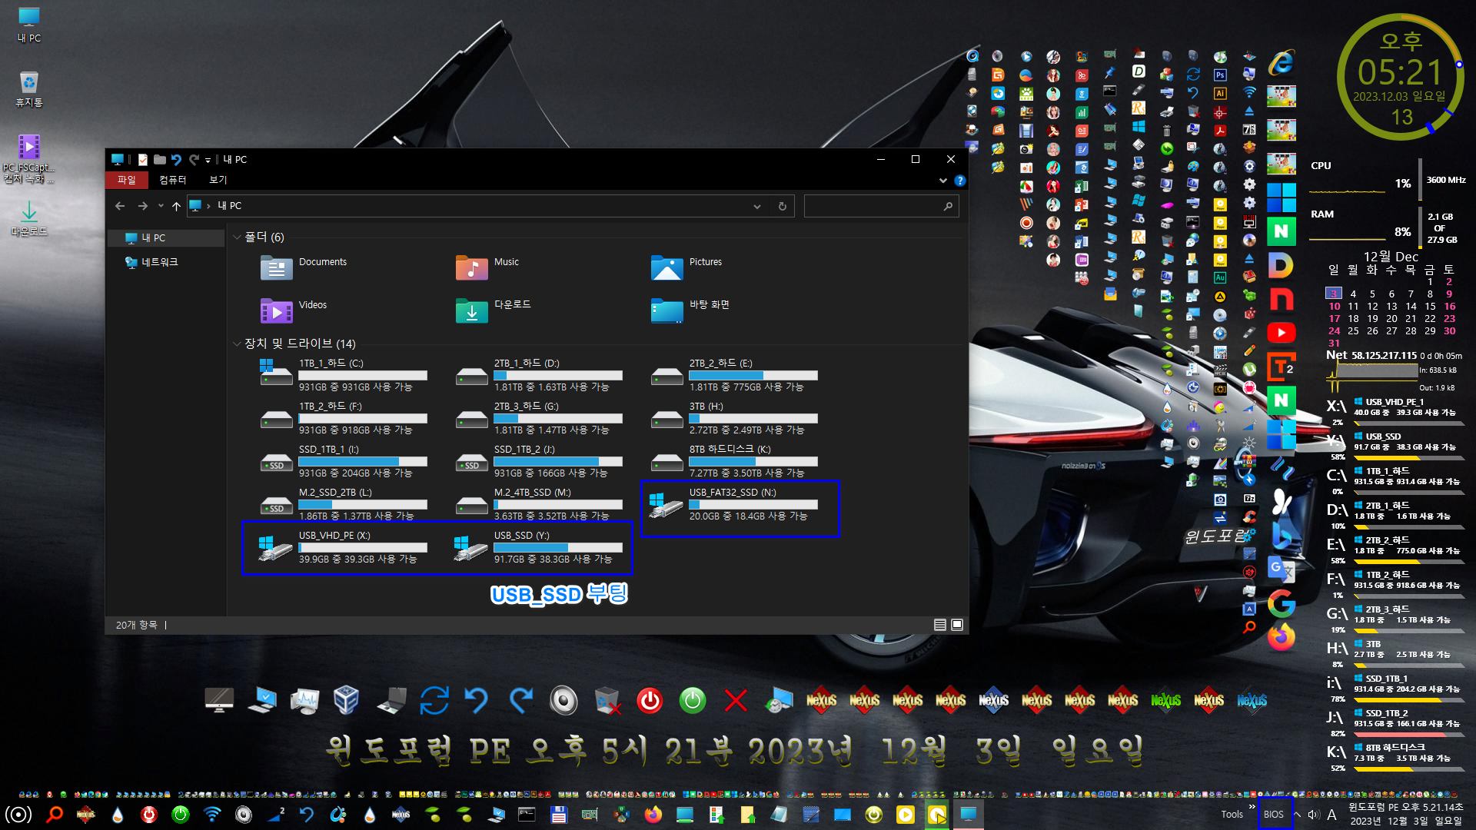Screen dimensions: 1476x830
Task: Open Internet Explorer icon on desktop
Action: tap(1281, 63)
